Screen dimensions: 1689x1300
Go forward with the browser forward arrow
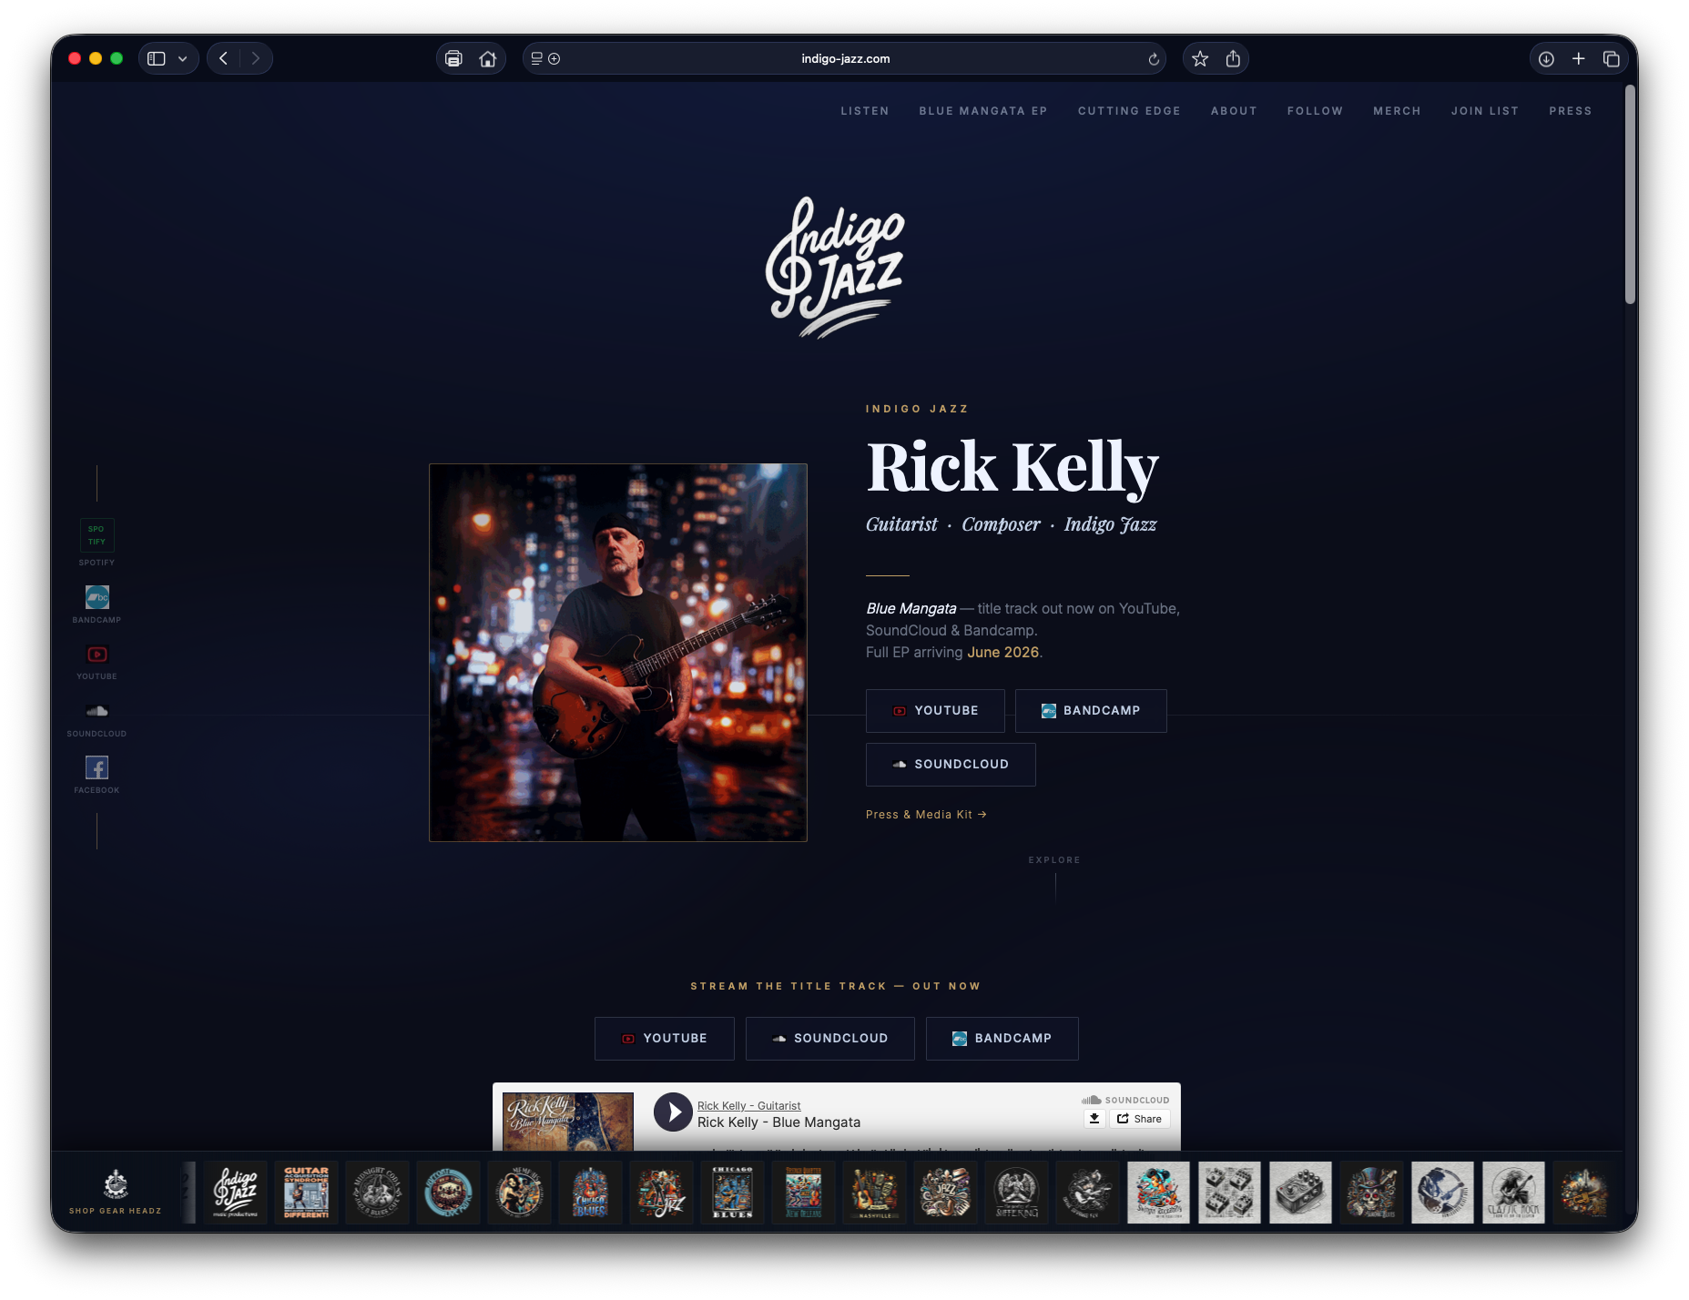coord(255,58)
